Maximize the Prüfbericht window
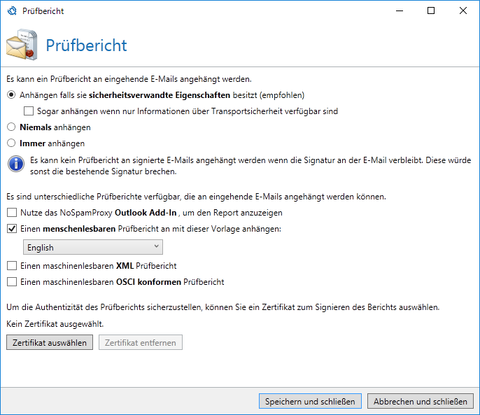480x415 pixels. (431, 10)
